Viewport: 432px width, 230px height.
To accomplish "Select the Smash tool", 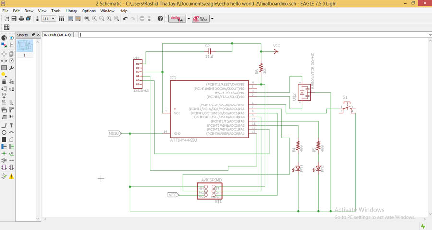I will tap(4, 110).
